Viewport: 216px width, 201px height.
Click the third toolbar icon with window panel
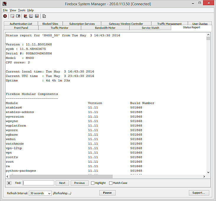point(18,16)
